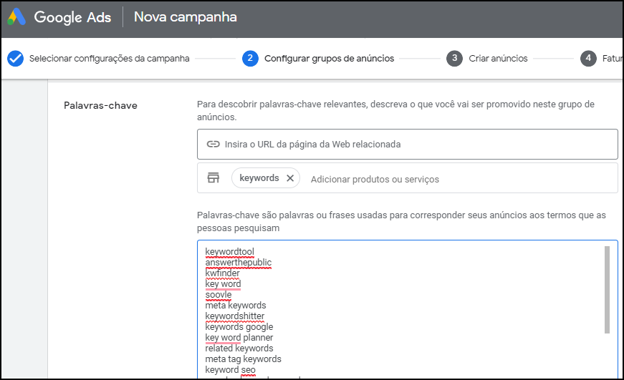Screen dimensions: 624x380
Task: Select step 2 circle icon
Action: coord(250,59)
